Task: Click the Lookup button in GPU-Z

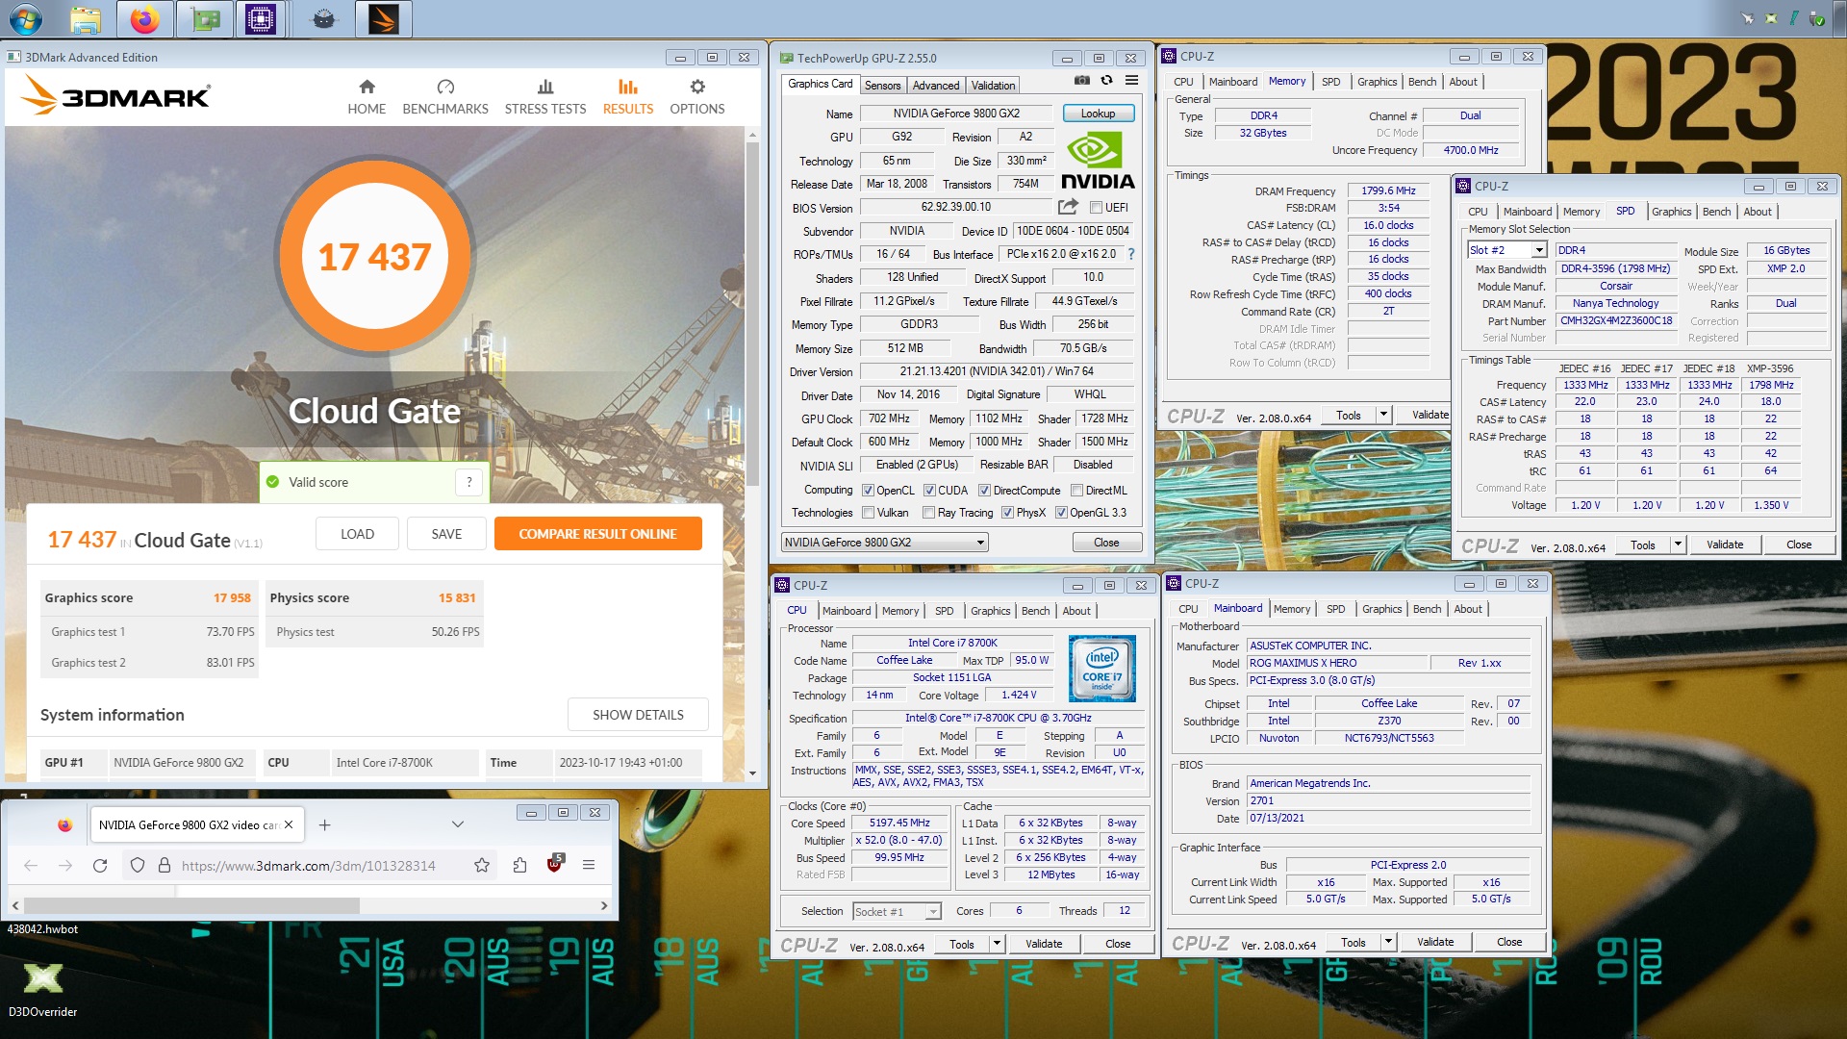Action: pos(1098,114)
